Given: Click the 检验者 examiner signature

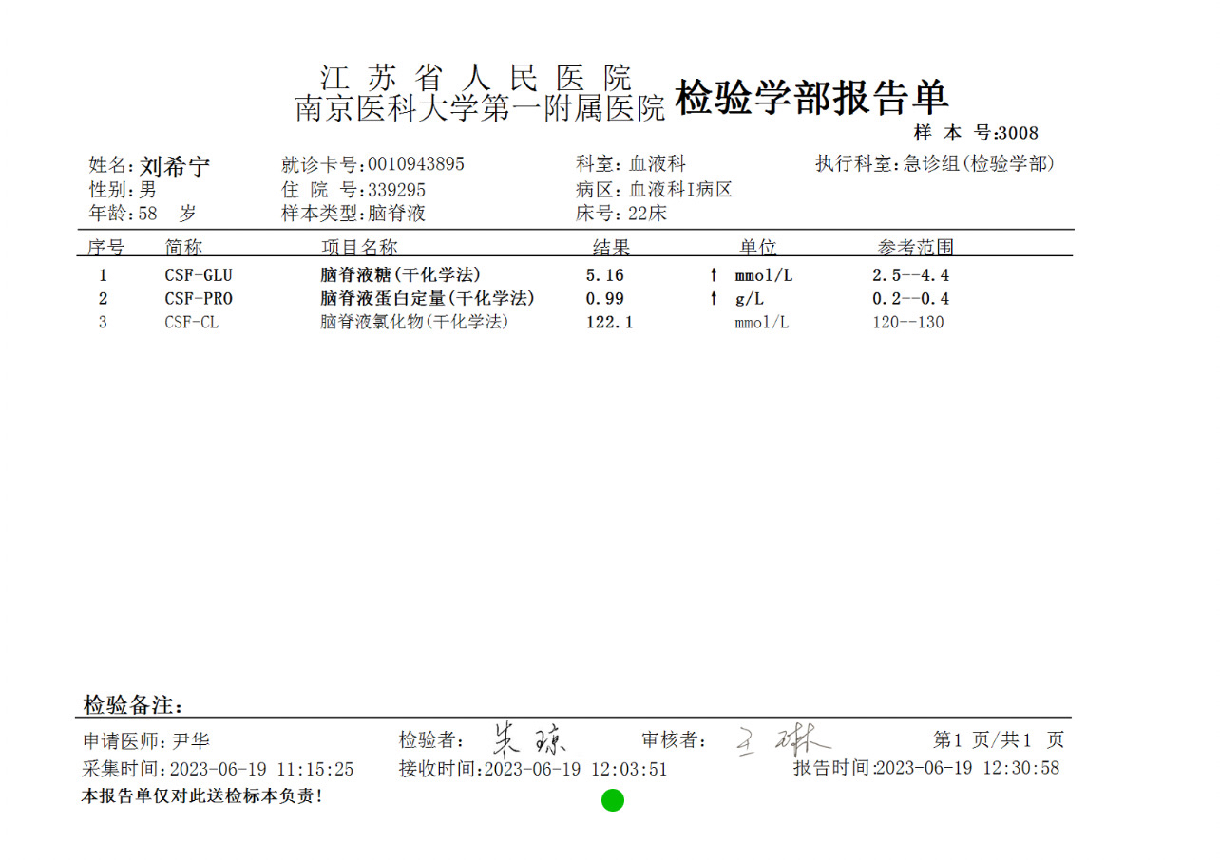Looking at the screenshot, I should [x=529, y=739].
